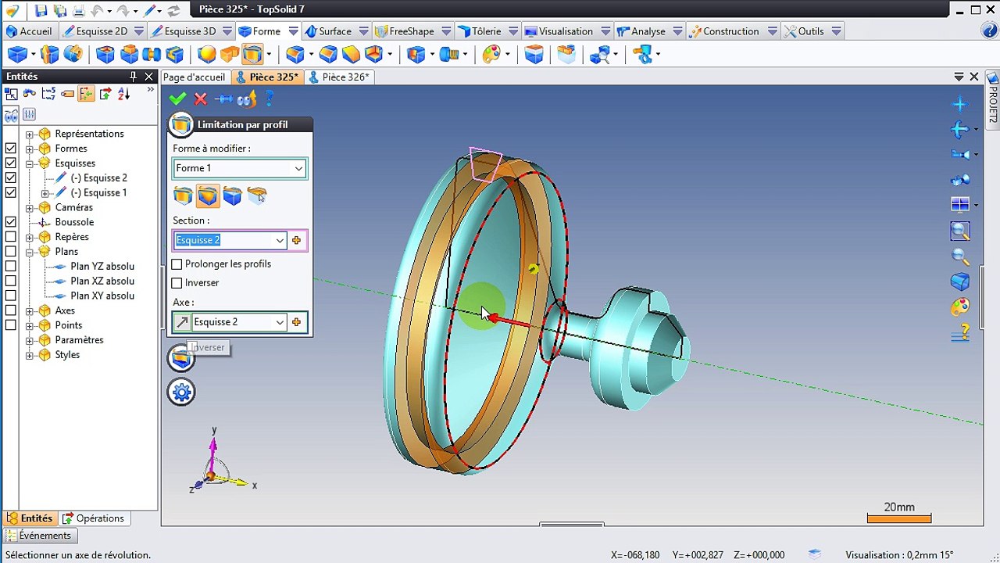The width and height of the screenshot is (1000, 563).
Task: Click the view color palette icon on the right
Action: [960, 307]
